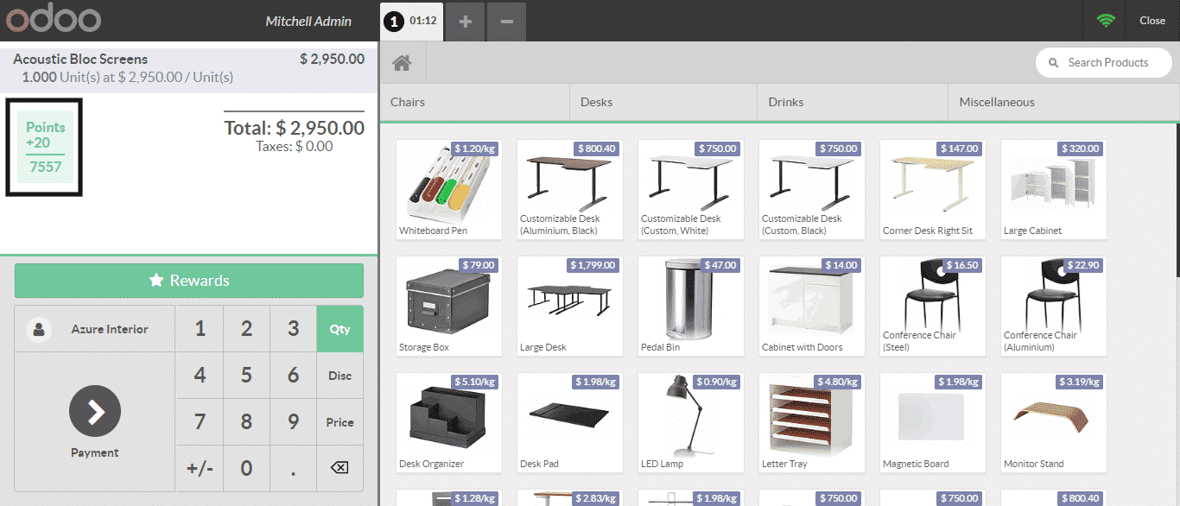Switch numpad to Price mode
1180x506 pixels.
[x=339, y=422]
